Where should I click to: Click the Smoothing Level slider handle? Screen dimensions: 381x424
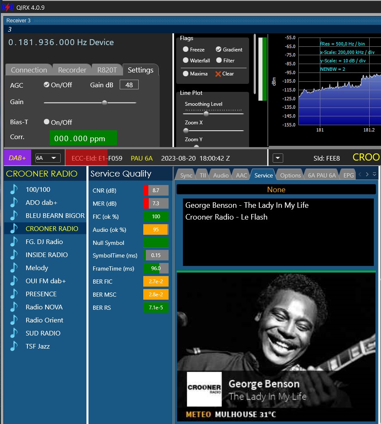click(x=206, y=113)
